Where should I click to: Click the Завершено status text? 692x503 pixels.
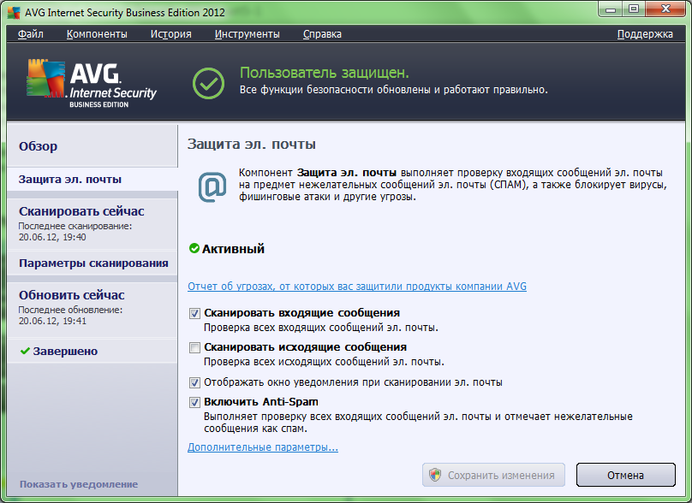(65, 352)
